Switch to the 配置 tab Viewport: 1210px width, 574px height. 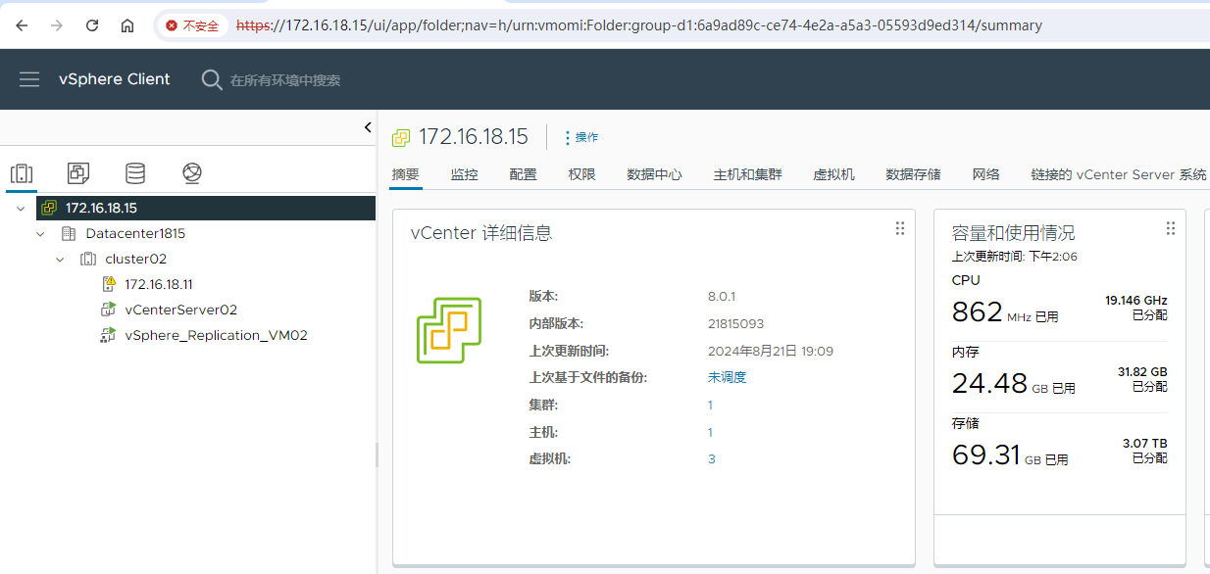[523, 174]
